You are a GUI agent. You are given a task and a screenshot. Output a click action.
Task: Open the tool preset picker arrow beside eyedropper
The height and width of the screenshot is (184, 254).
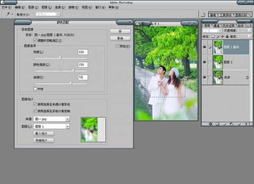[12, 14]
